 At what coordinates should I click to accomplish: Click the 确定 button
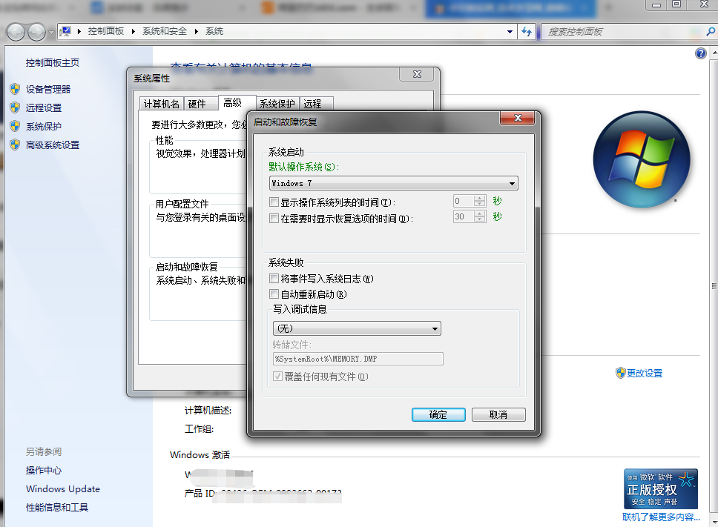tap(438, 414)
